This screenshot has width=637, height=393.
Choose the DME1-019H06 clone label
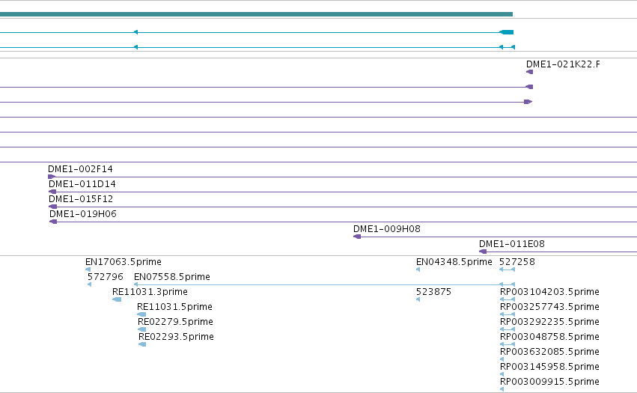(x=83, y=214)
